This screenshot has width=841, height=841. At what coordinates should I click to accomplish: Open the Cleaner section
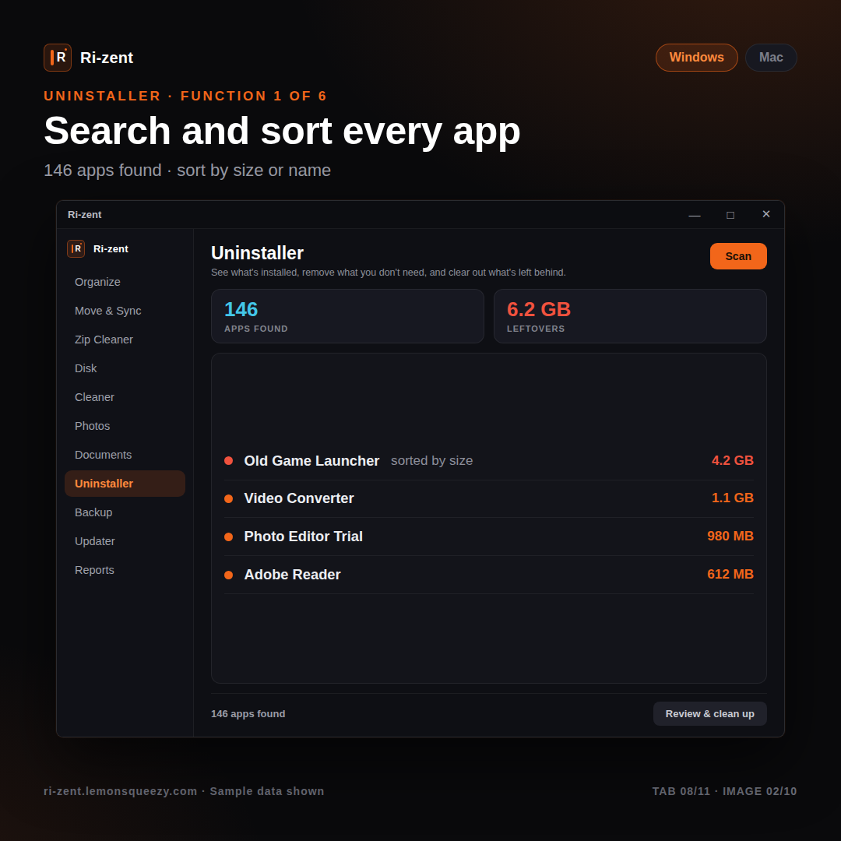point(125,397)
